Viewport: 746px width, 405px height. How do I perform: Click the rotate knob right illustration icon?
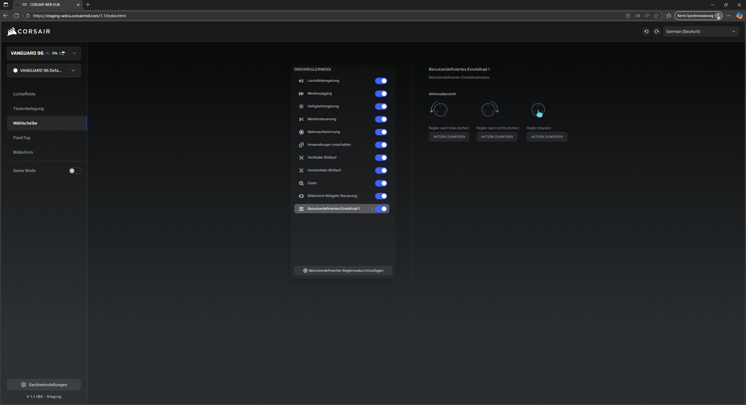[490, 110]
